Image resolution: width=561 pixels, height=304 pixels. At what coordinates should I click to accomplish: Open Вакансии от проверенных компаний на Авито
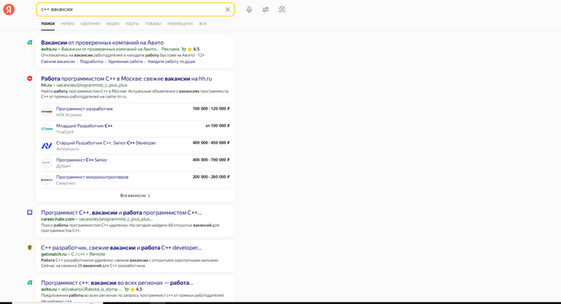click(x=102, y=42)
